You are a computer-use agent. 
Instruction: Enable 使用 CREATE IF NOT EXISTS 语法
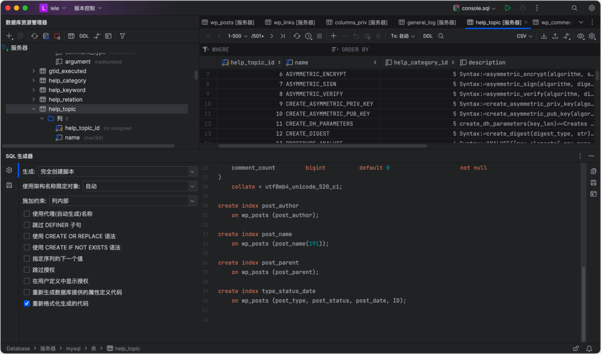[x=27, y=247]
